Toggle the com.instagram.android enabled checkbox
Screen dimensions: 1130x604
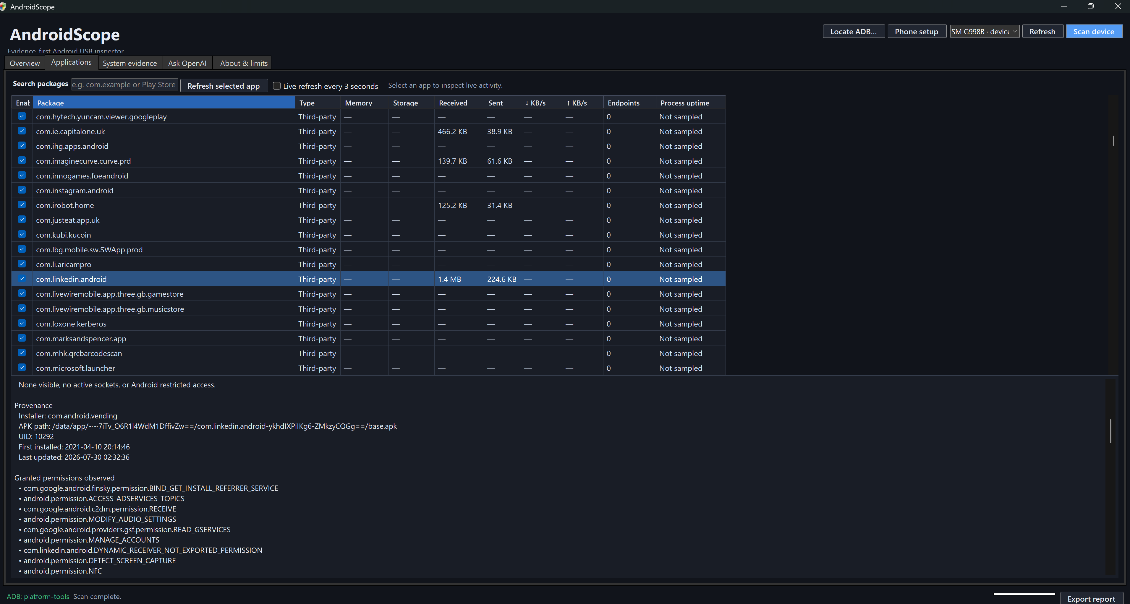22,190
